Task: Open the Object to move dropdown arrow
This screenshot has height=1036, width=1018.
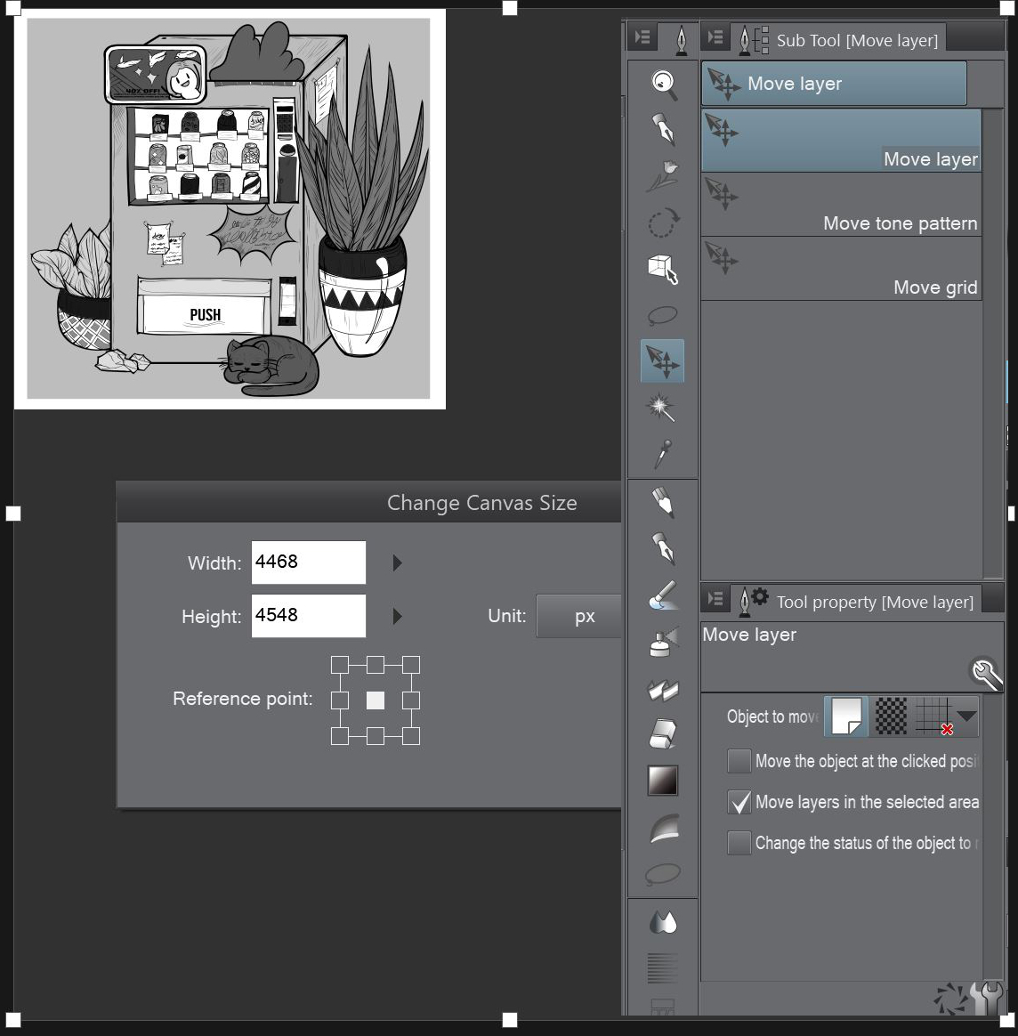Action: 966,716
